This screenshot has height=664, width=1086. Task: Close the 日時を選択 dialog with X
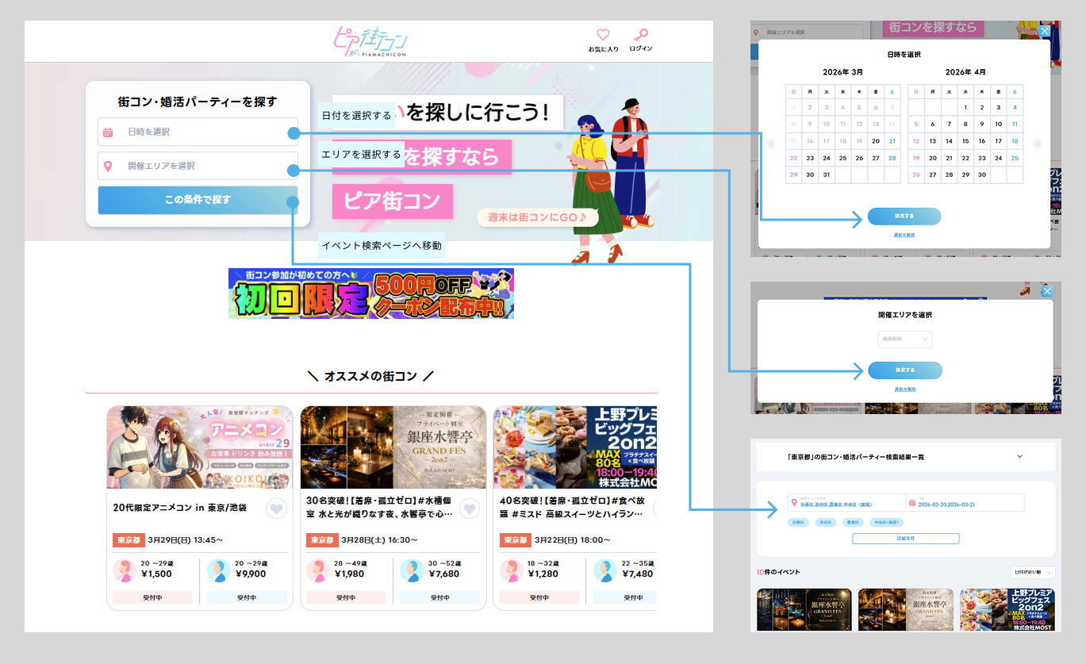1044,31
